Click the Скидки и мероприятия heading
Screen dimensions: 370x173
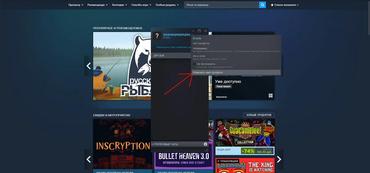pos(112,115)
